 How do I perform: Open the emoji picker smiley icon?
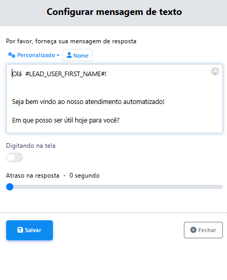tap(215, 72)
